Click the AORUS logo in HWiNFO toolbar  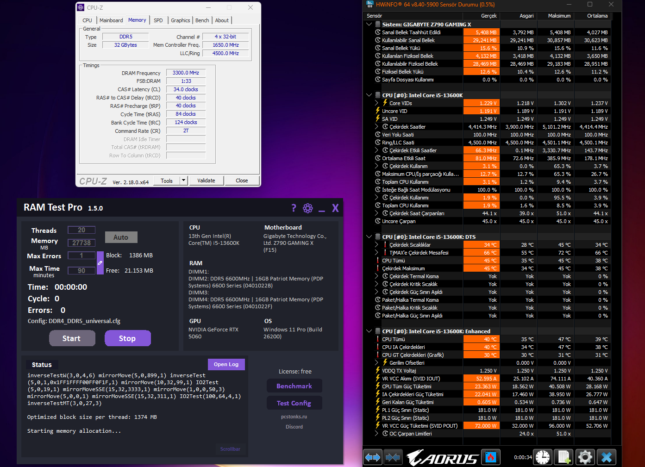click(442, 458)
